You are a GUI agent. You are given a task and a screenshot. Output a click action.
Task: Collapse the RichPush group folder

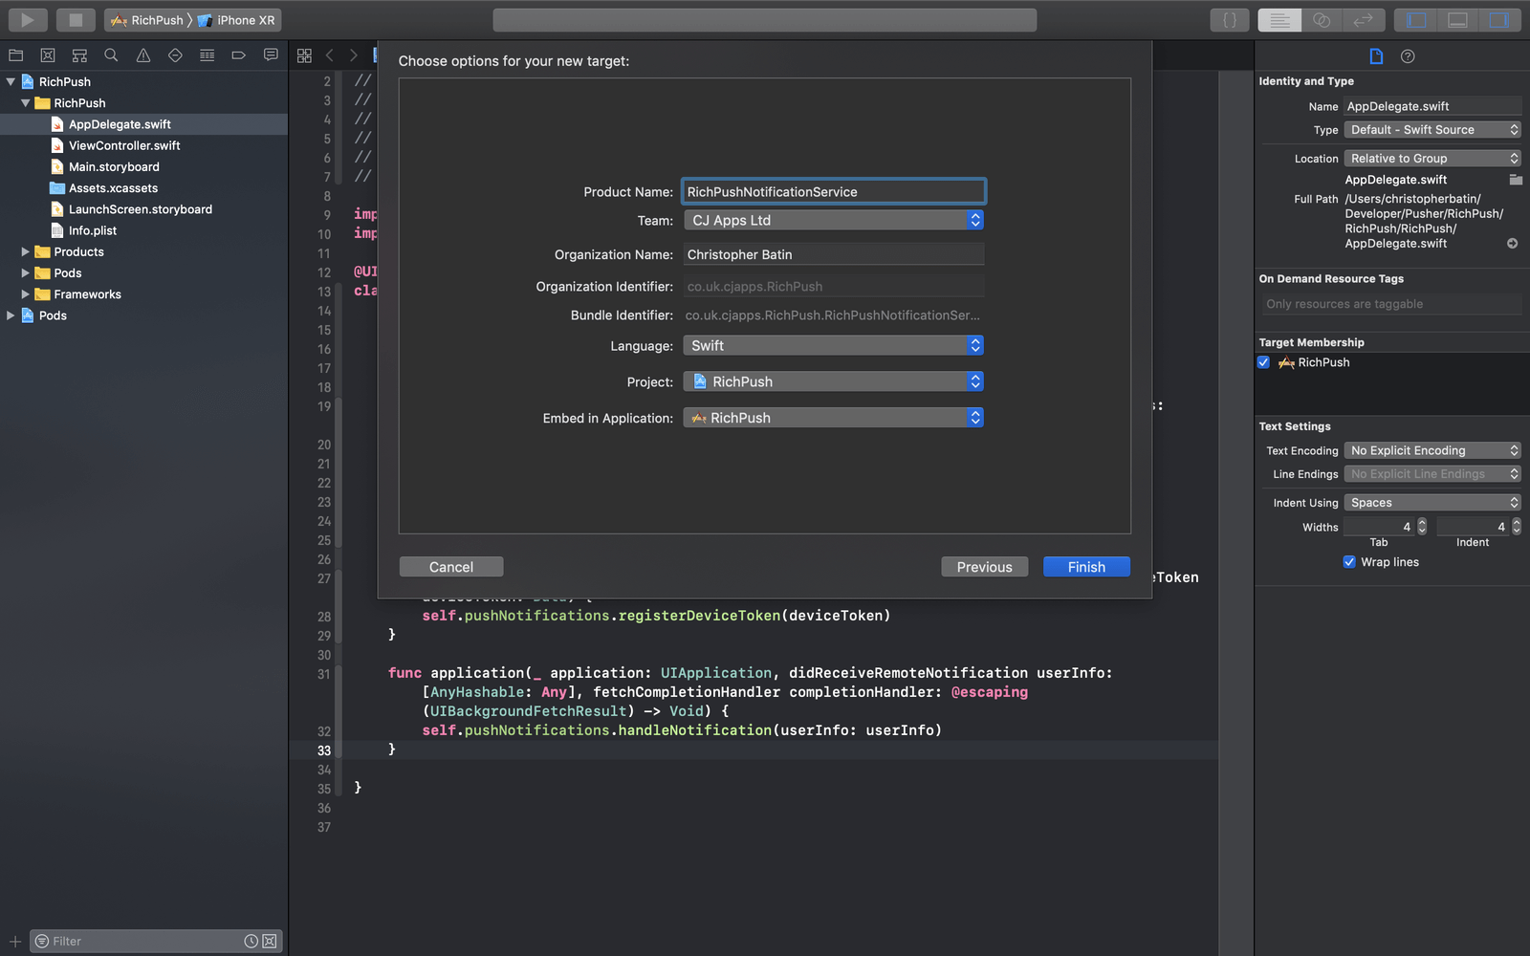(x=26, y=103)
